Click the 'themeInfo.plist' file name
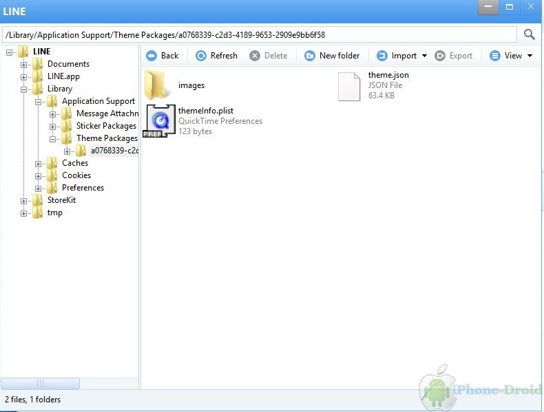Image resolution: width=544 pixels, height=412 pixels. tap(206, 111)
